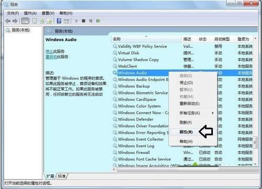Click the 停止 this service link
Screen dimensions: 262x189
49,52
